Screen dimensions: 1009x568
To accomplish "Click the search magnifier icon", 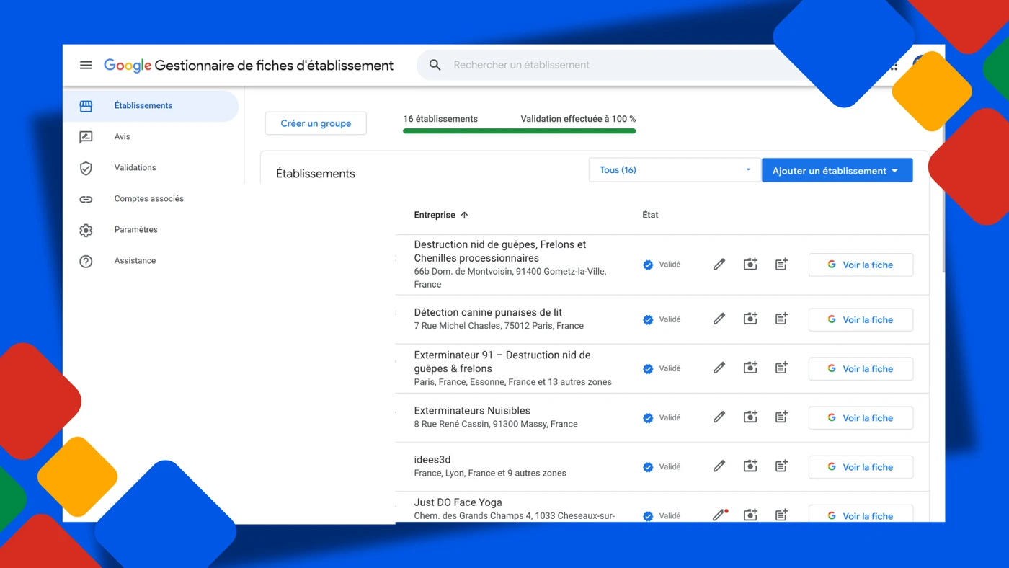I will pyautogui.click(x=435, y=65).
